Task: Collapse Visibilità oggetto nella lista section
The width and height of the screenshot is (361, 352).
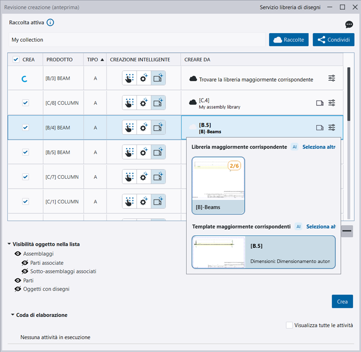Action: click(9, 244)
